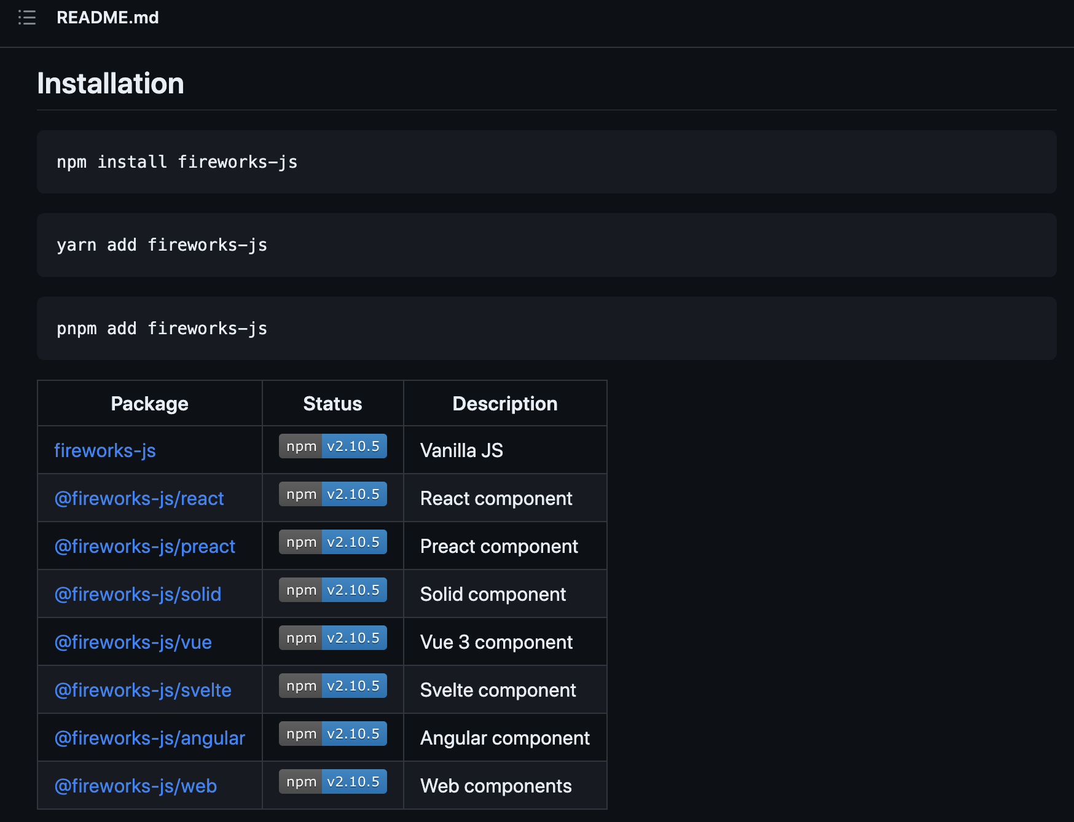Viewport: 1074px width, 822px height.
Task: Open the fireworks-js package link
Action: 105,450
